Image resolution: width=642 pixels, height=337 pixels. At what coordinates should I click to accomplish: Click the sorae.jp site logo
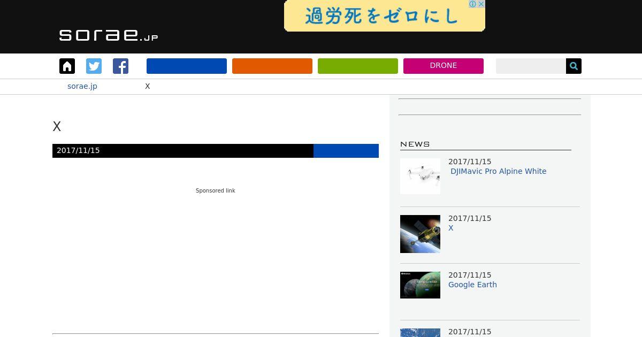[x=109, y=35]
